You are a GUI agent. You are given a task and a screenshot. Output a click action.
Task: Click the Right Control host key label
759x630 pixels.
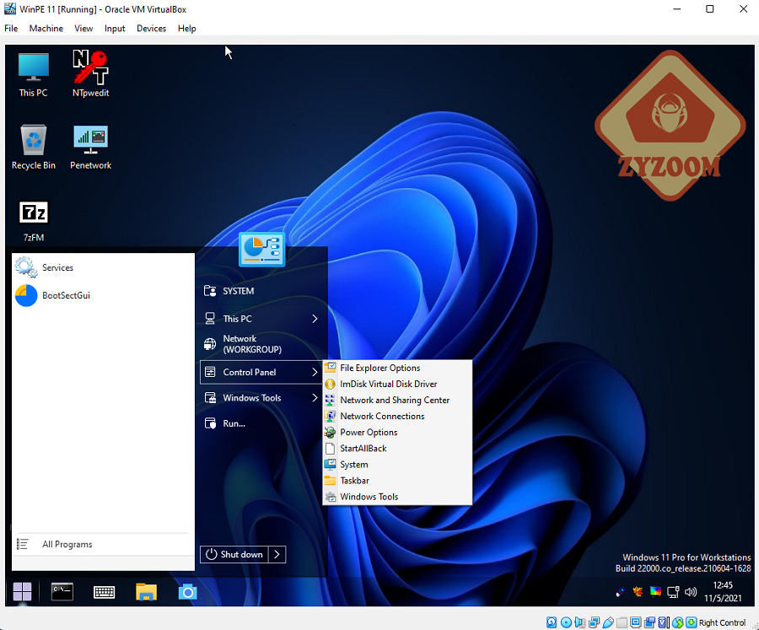pyautogui.click(x=722, y=622)
